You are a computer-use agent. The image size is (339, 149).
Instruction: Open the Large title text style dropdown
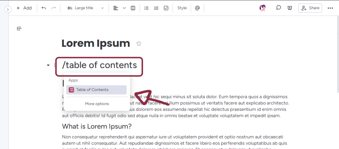[85, 8]
